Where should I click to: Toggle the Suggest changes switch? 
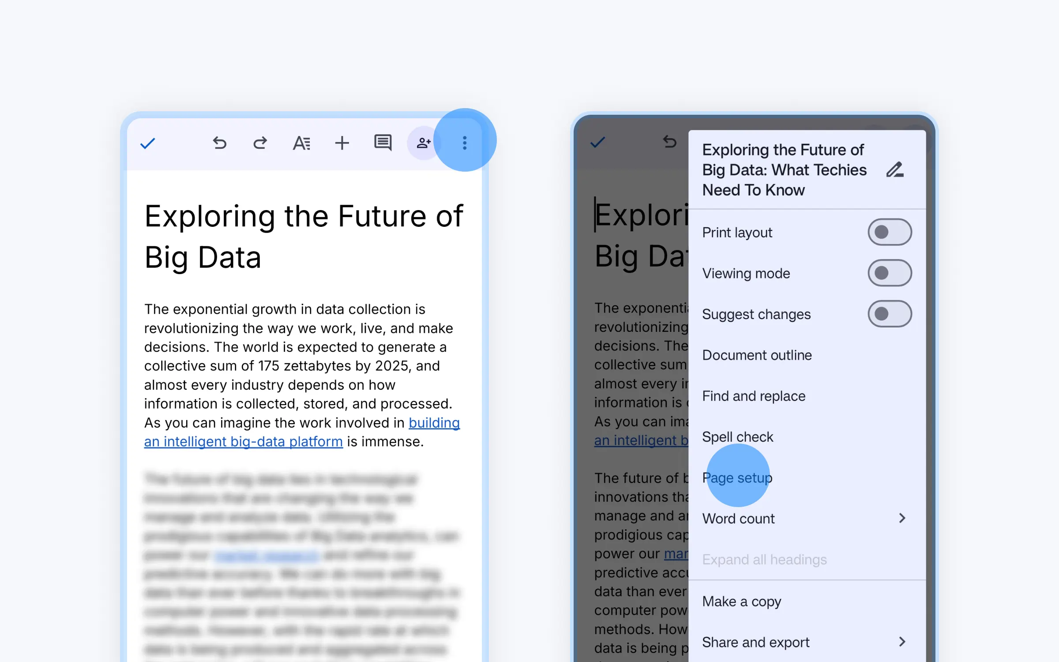(890, 314)
